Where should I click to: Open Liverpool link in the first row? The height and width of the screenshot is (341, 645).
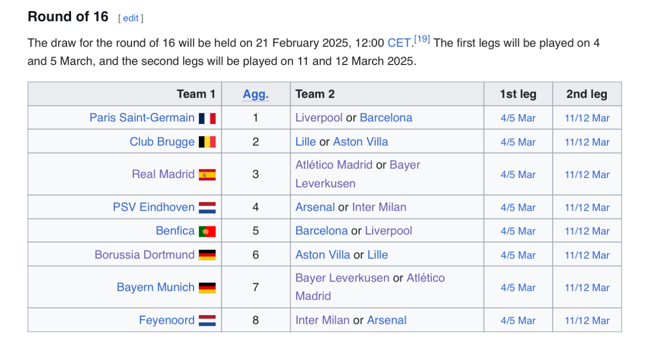coord(319,118)
